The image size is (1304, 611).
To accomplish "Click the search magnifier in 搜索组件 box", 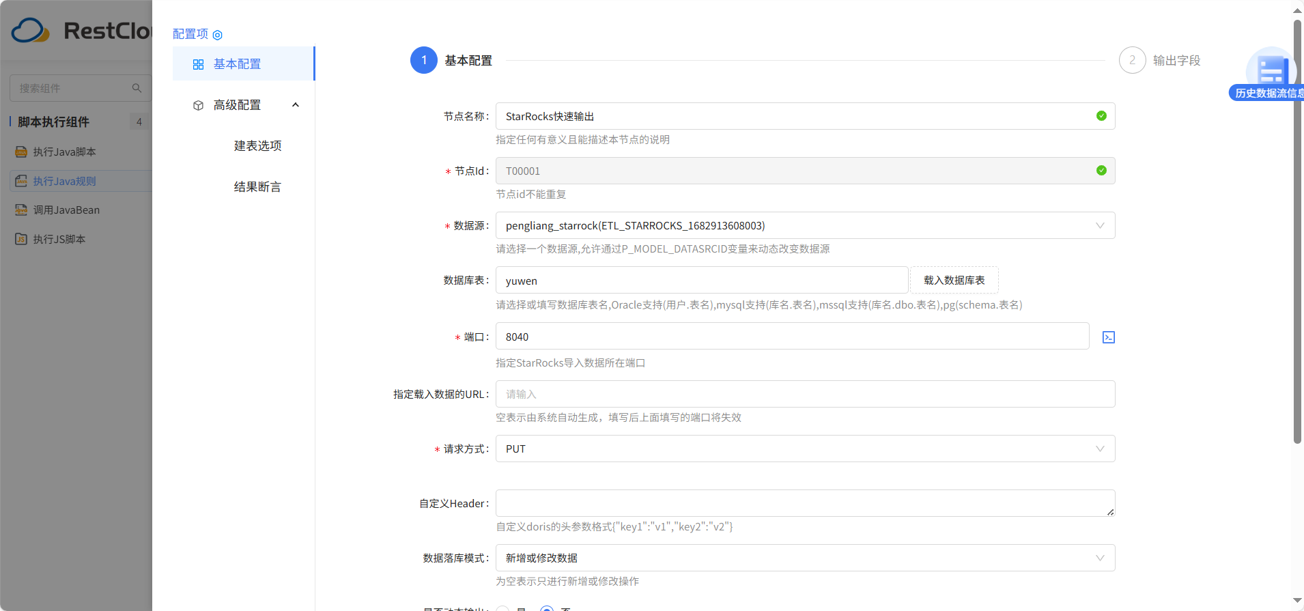I will [x=137, y=88].
